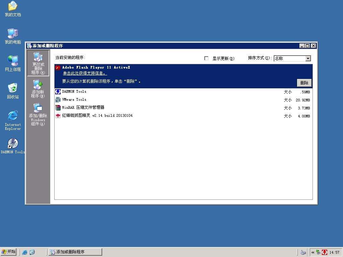The height and width of the screenshot is (257, 343).
Task: Click the VMware Tools list icon
Action: (x=58, y=100)
